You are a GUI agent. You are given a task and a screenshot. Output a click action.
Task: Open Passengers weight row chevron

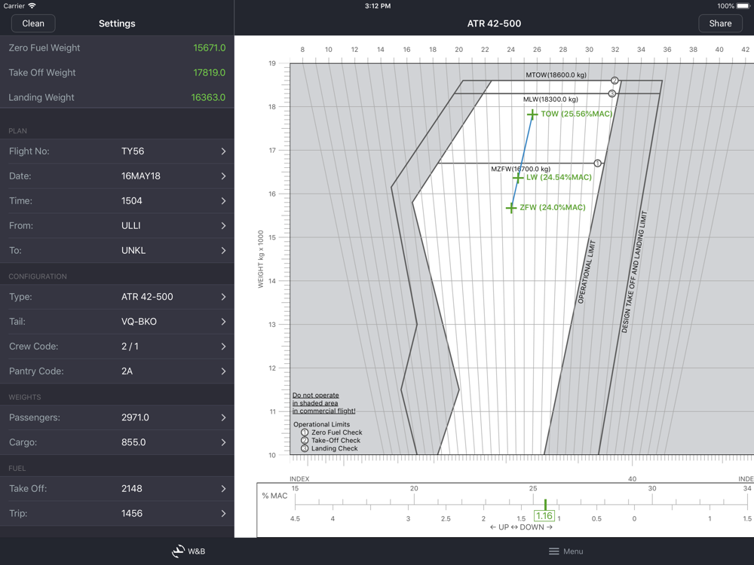224,417
